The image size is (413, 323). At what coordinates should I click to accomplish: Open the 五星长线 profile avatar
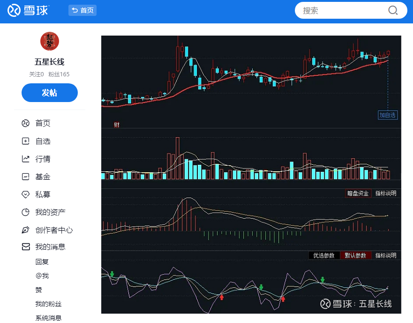click(x=50, y=41)
